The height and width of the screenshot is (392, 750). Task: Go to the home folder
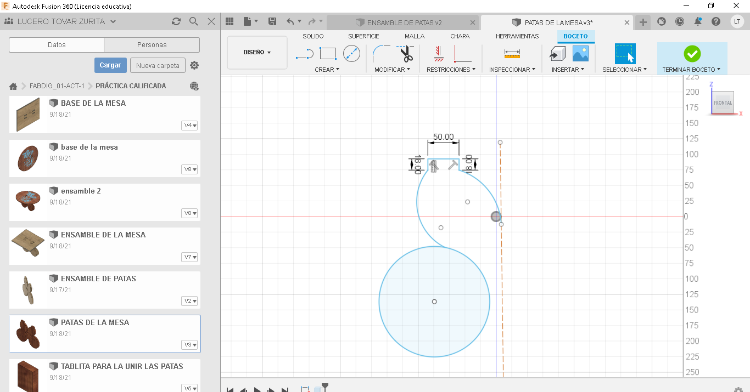[x=13, y=86]
